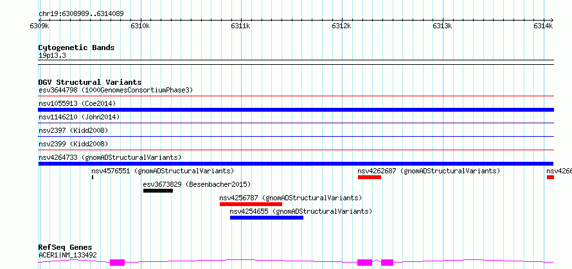Click the small black nsv4576551 marker
Viewport: 572px width, 269px height.
point(93,177)
